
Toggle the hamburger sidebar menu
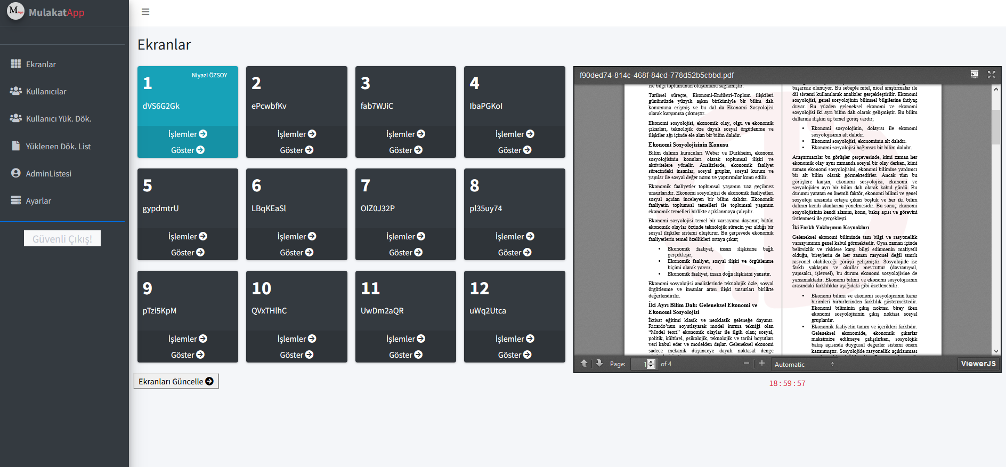click(145, 12)
